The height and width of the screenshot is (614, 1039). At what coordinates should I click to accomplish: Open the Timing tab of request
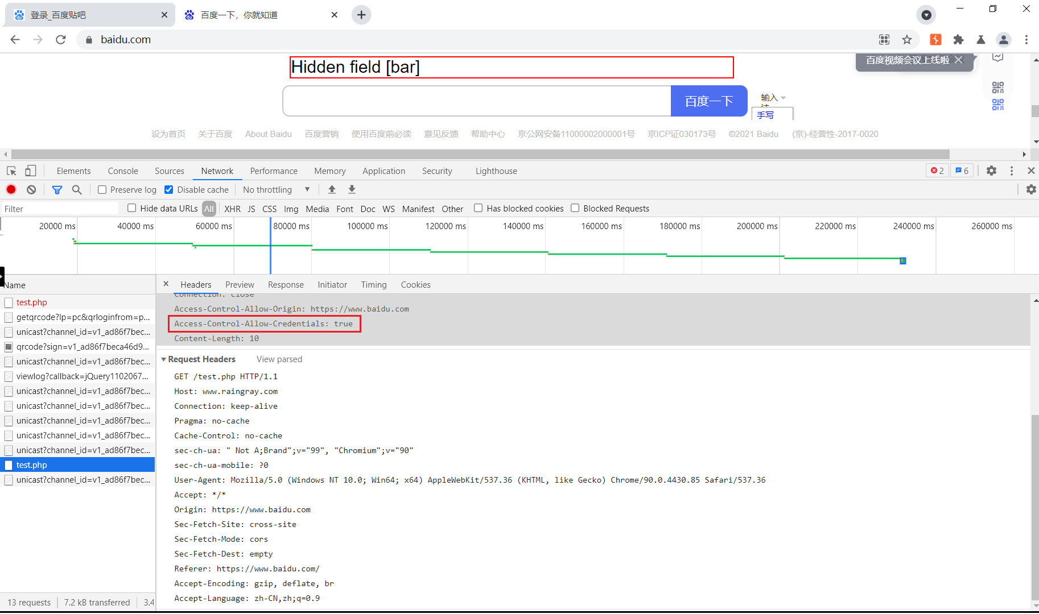tap(373, 284)
